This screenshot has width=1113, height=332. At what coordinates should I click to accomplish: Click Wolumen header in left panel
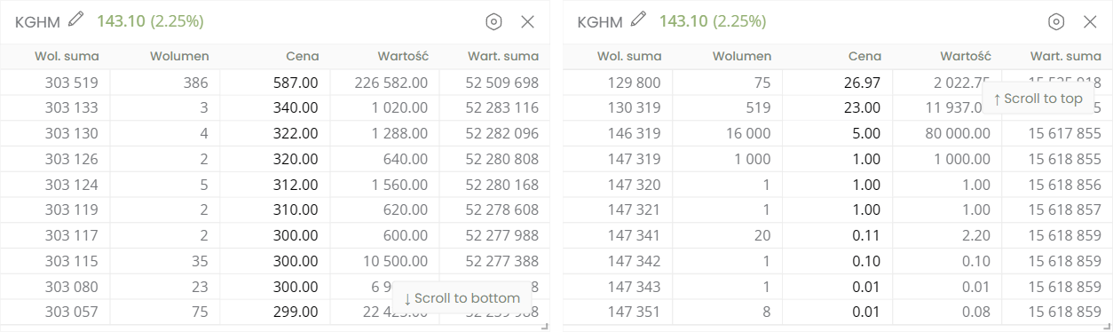pos(178,56)
